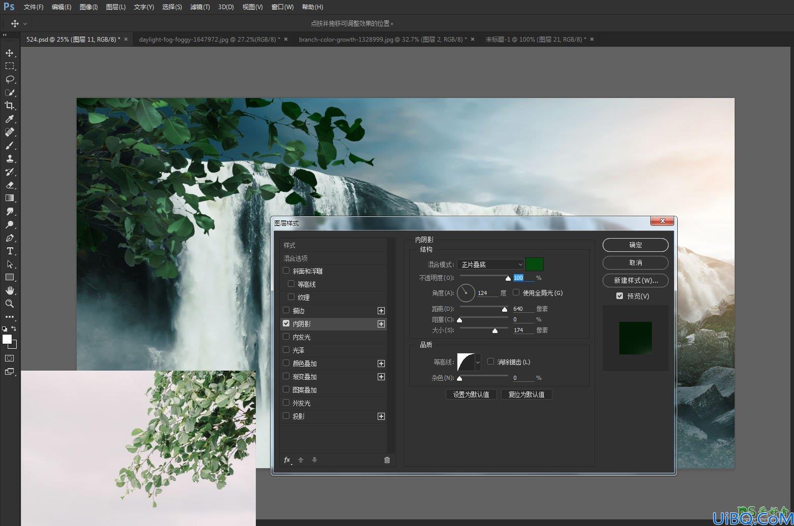Click the 角度 dial control

tap(466, 293)
